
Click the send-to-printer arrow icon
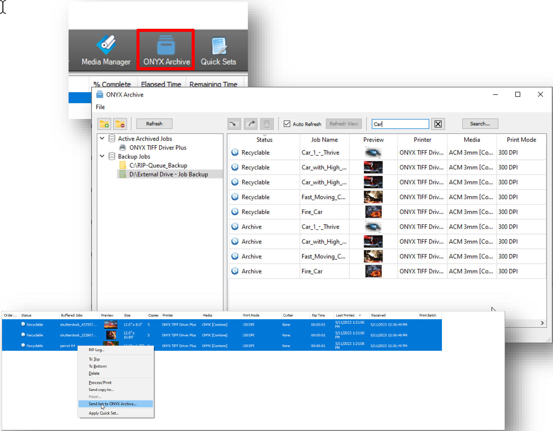click(x=251, y=124)
